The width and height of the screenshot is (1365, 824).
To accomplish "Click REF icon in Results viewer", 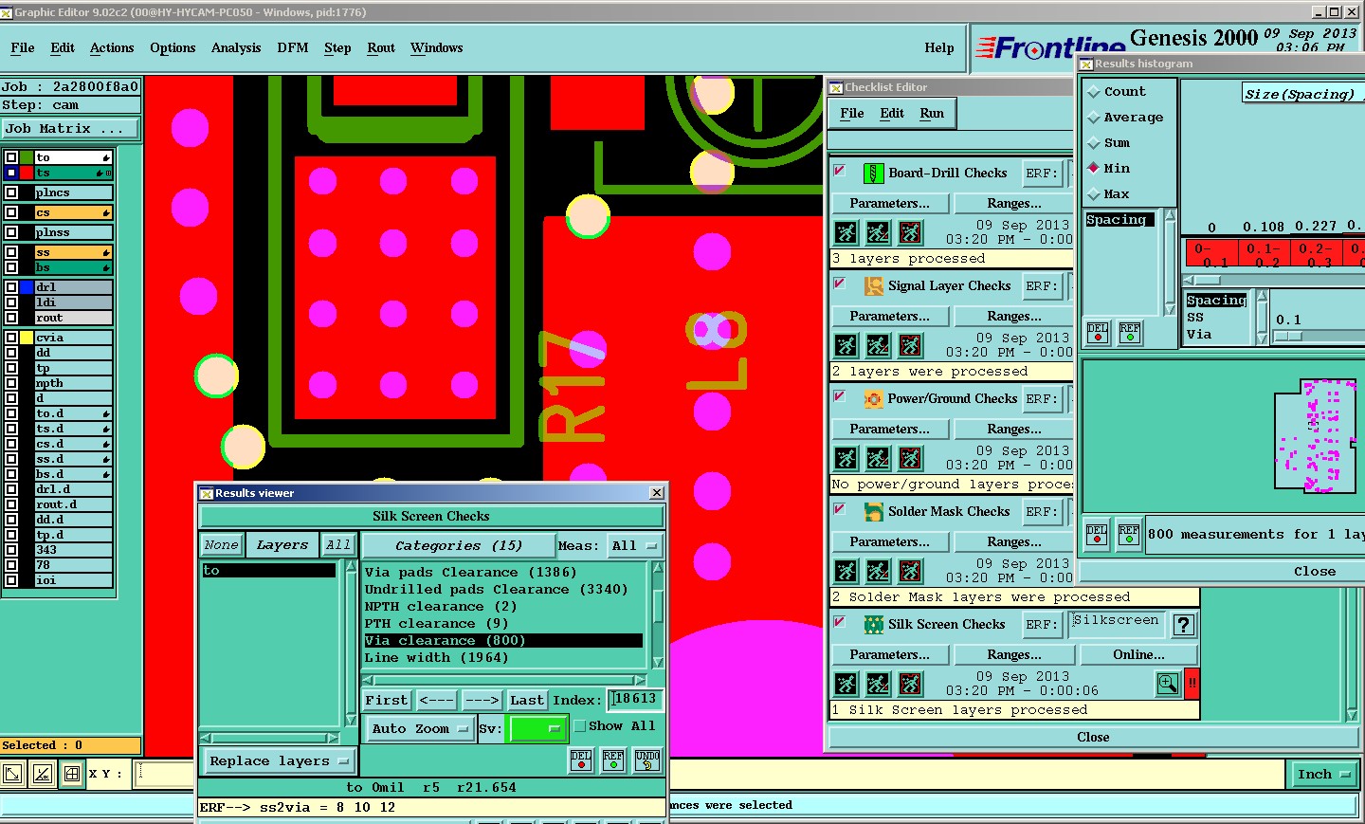I will [x=613, y=760].
